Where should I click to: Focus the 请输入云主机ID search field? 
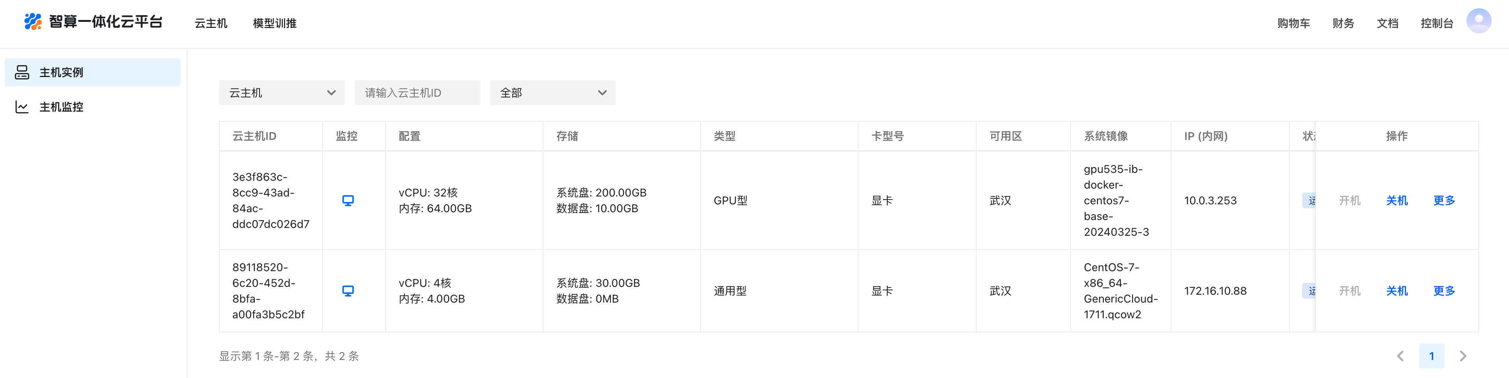click(417, 93)
